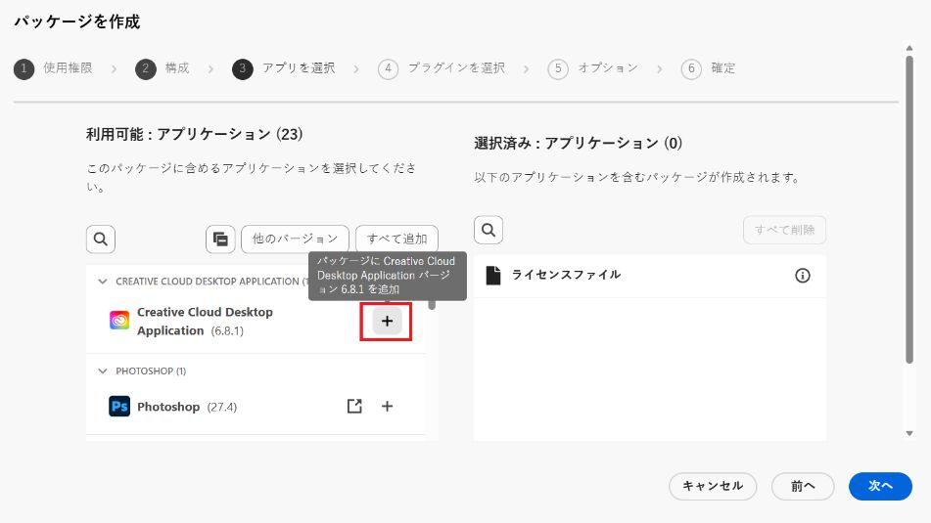Click the disabled すべて削除 button
Viewport: 931px width, 523px height.
coord(784,230)
